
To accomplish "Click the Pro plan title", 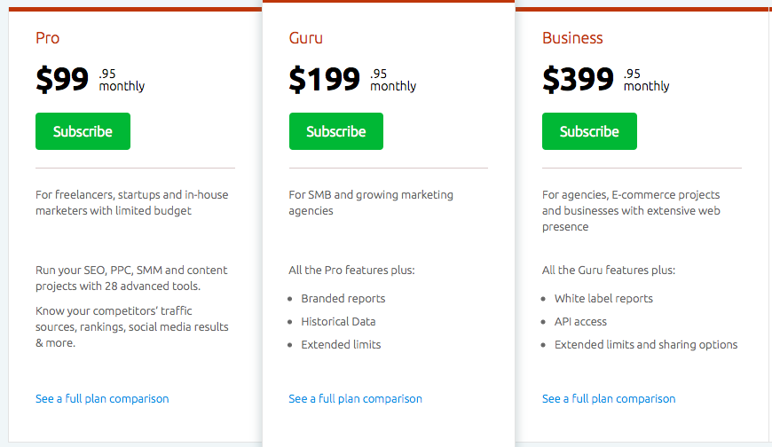I will pyautogui.click(x=47, y=38).
